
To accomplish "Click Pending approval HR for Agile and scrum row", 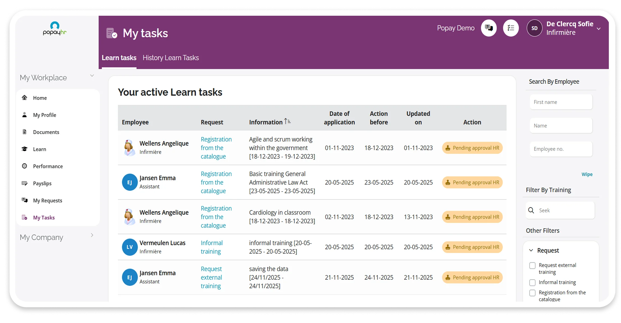I will [472, 148].
